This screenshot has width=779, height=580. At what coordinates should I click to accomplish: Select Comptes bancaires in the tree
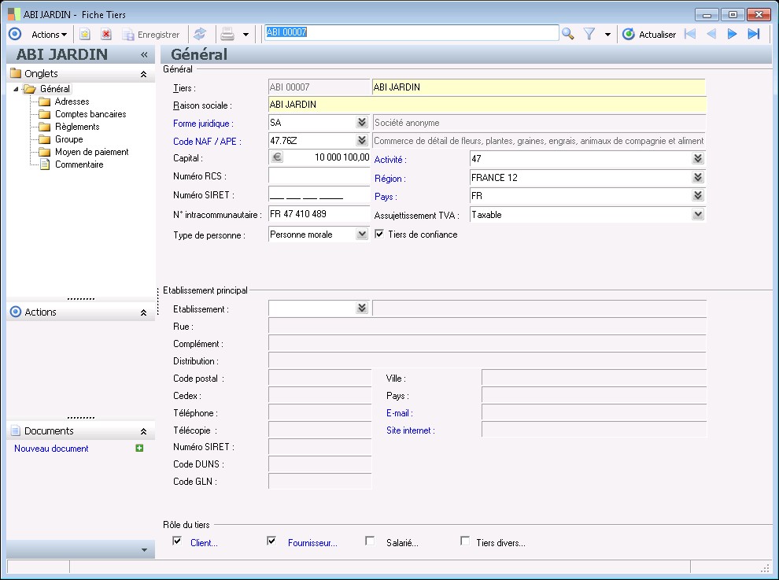pyautogui.click(x=90, y=114)
